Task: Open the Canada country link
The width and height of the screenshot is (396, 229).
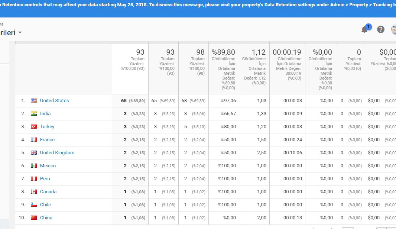Action: coord(48,191)
